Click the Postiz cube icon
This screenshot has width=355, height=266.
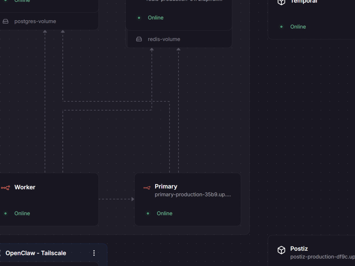(281, 250)
